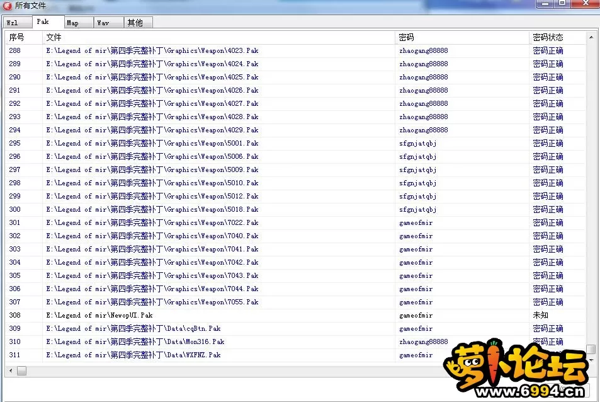This screenshot has height=402, width=600.
Task: Switch to the Wav tab
Action: 109,23
